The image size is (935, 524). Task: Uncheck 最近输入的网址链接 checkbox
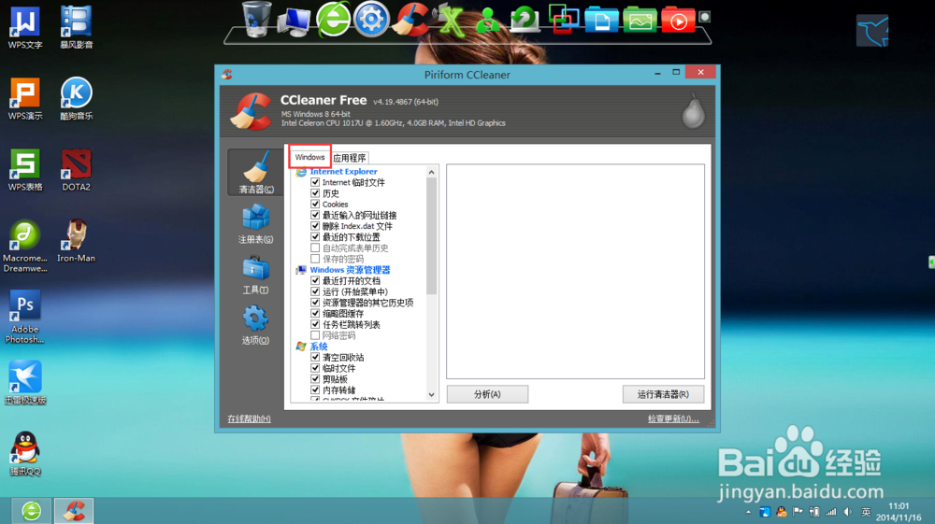315,215
